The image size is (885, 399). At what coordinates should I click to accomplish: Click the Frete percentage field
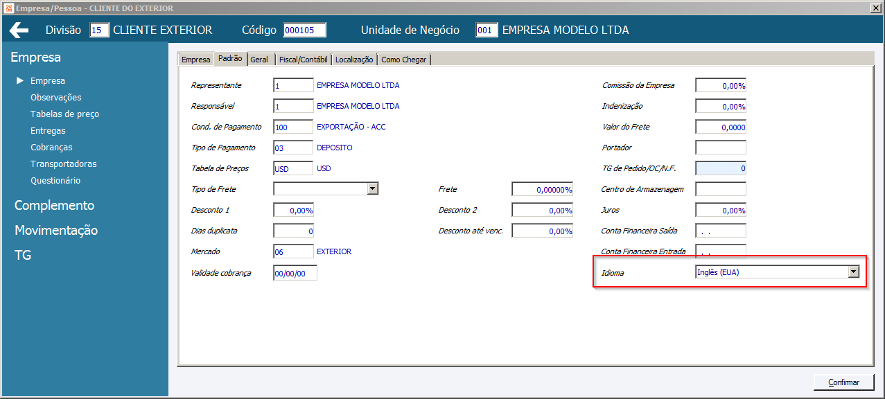543,190
